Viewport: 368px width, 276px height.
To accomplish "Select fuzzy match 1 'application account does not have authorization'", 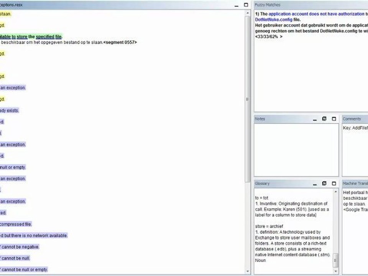I will [x=316, y=14].
